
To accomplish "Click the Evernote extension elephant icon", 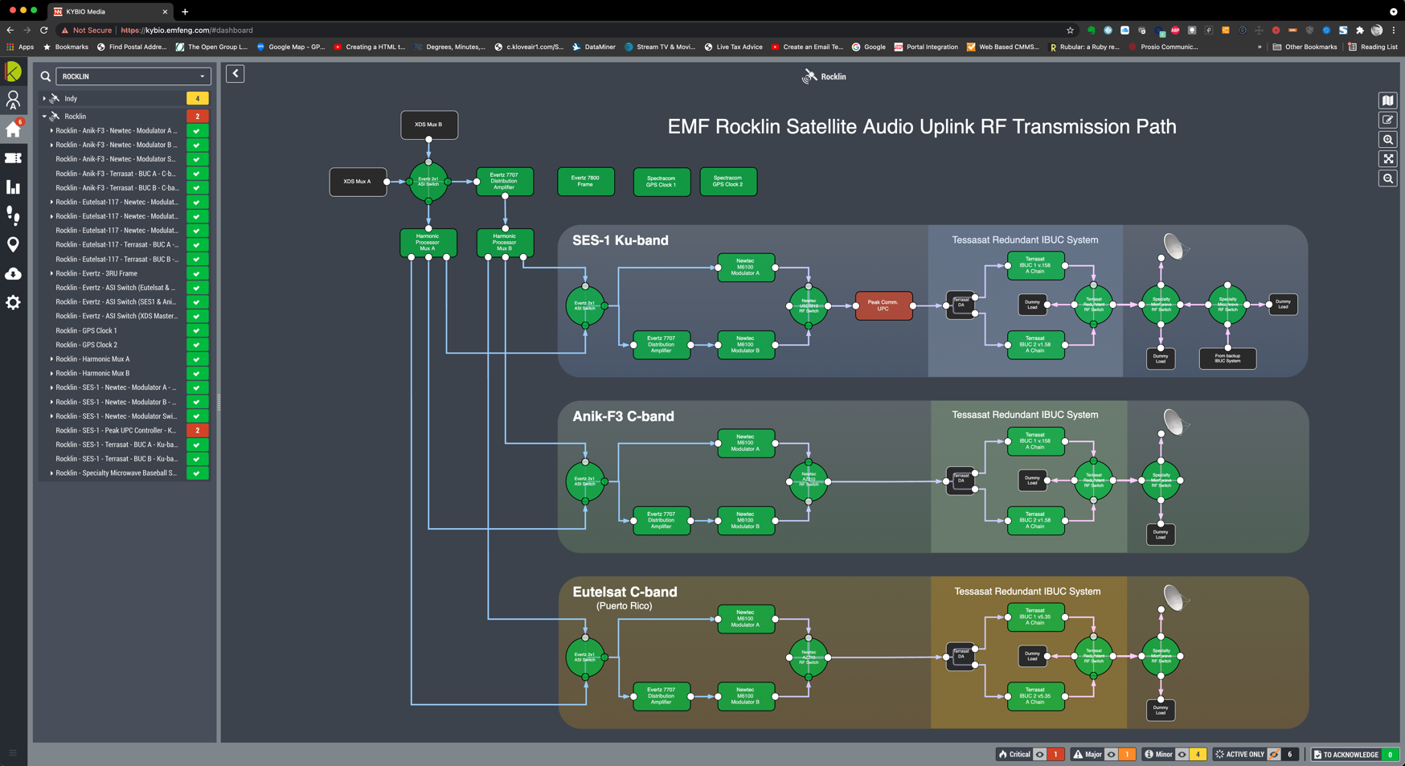I will (1091, 31).
